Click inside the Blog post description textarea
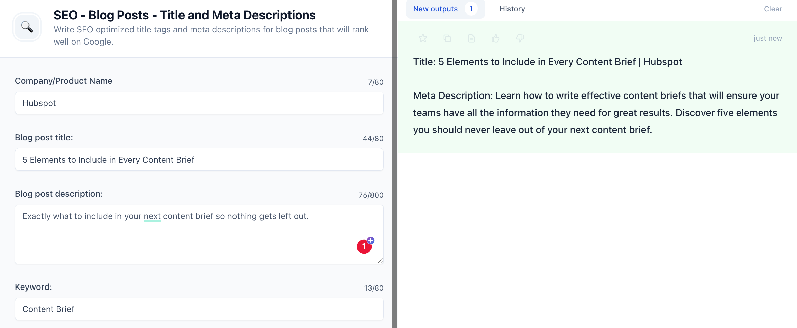The height and width of the screenshot is (328, 797). pos(199,234)
